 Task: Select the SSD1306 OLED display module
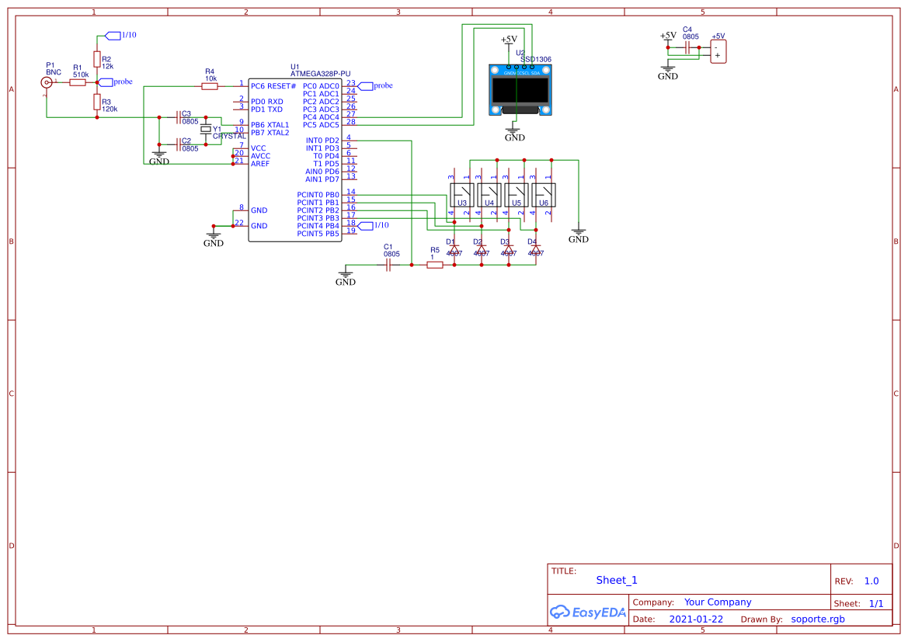click(520, 91)
